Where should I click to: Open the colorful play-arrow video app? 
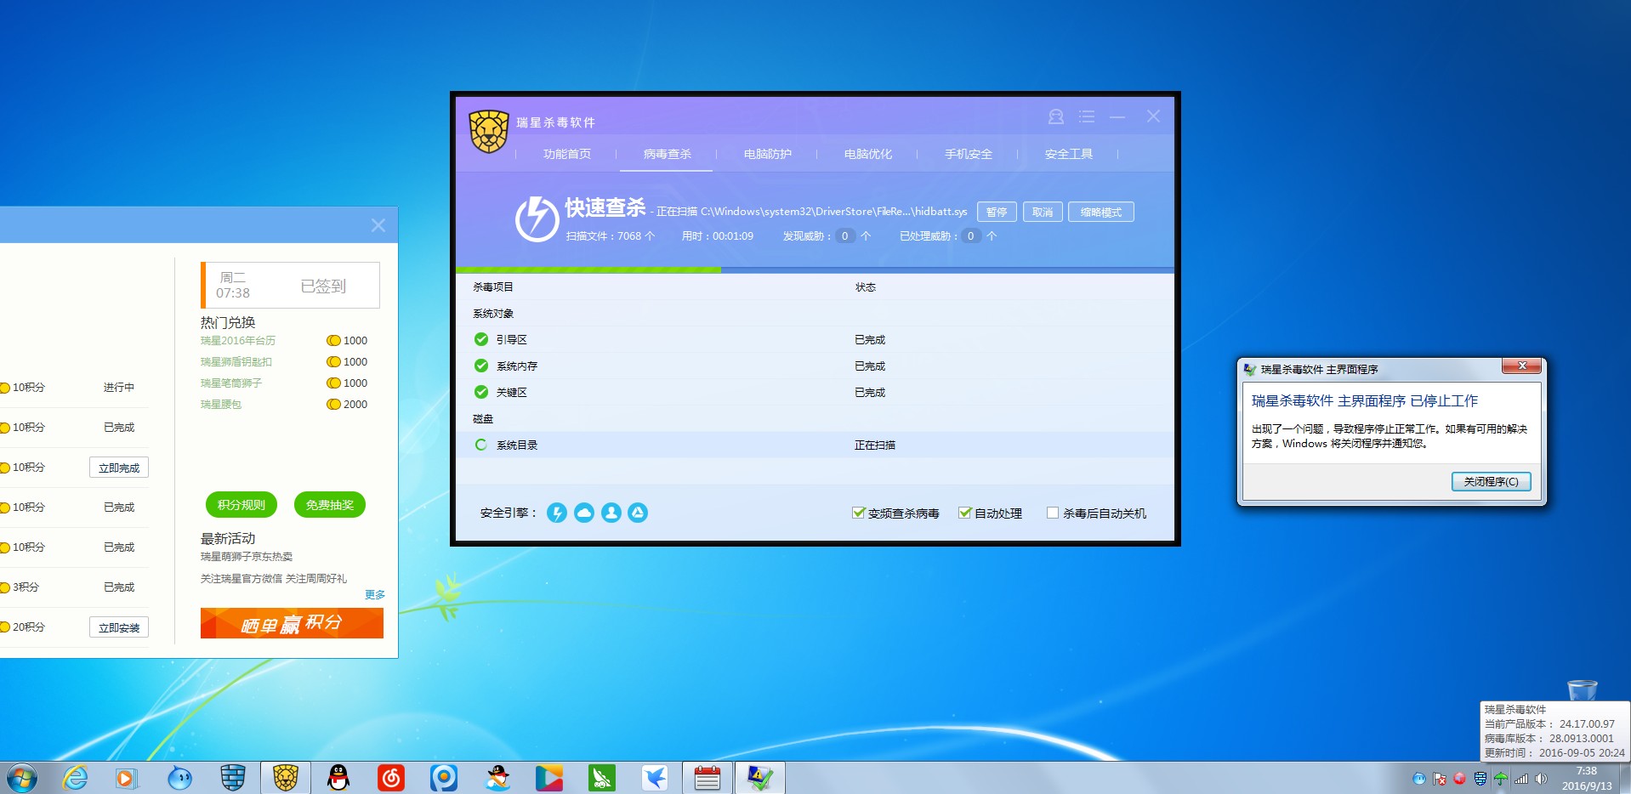pos(549,778)
